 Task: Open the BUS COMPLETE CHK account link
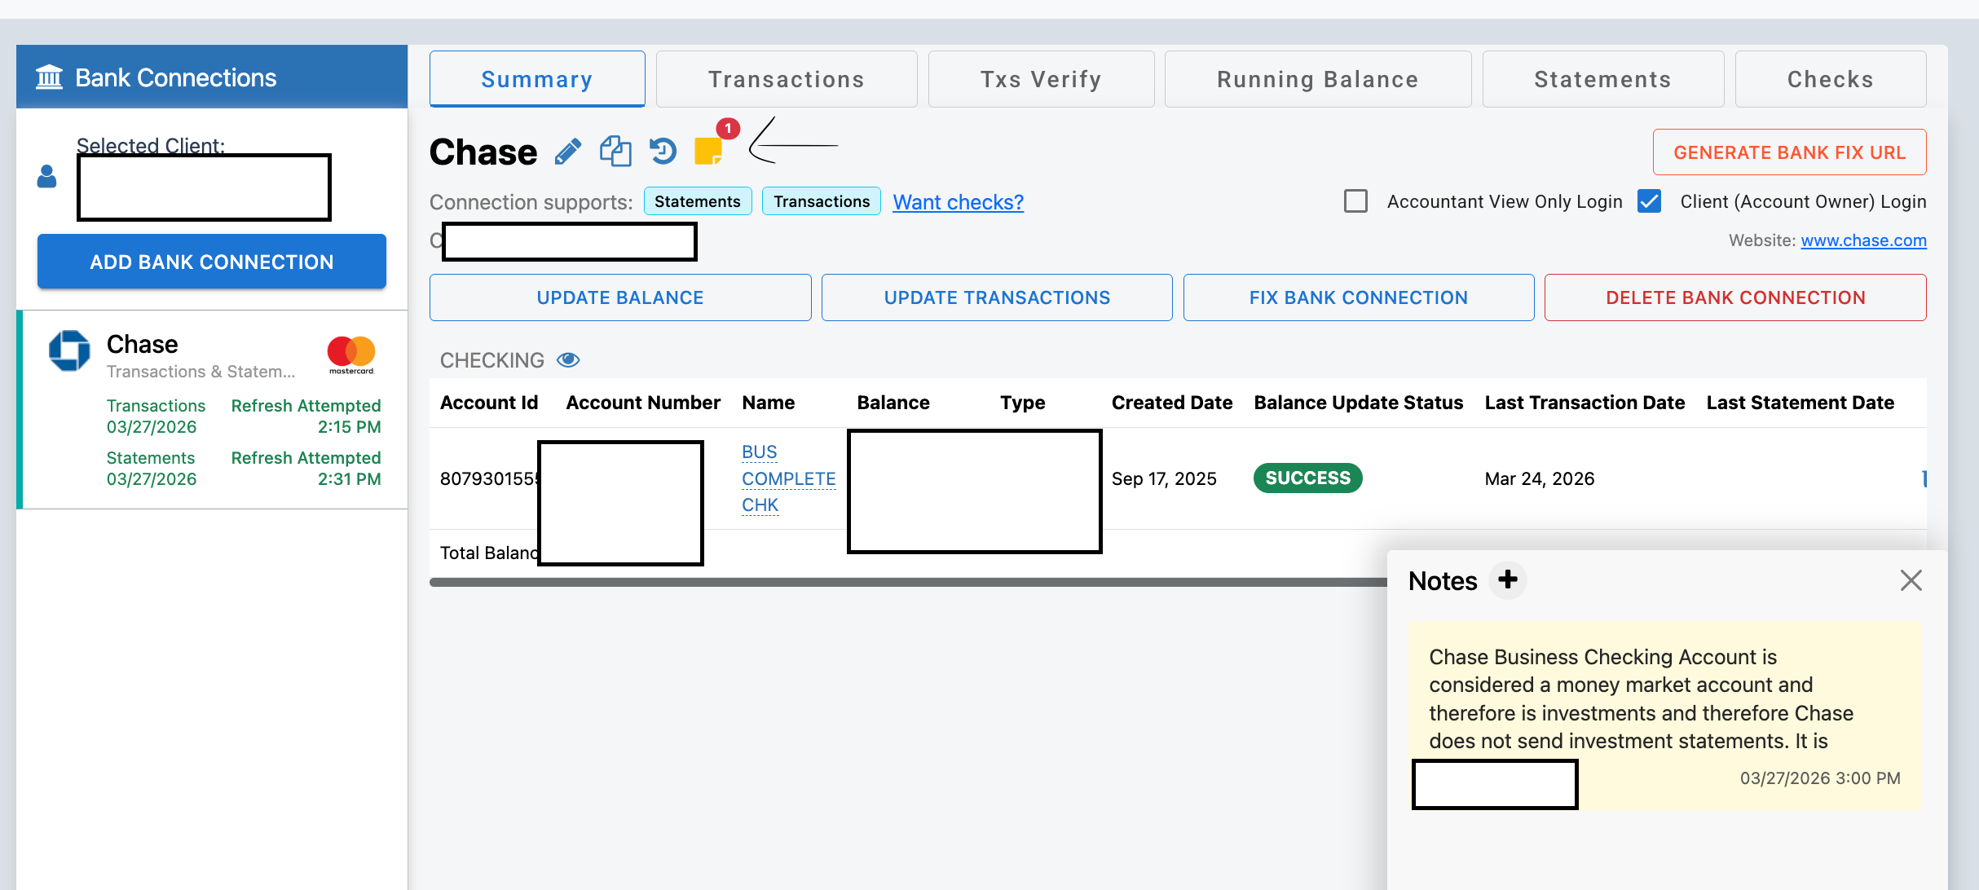click(x=787, y=478)
